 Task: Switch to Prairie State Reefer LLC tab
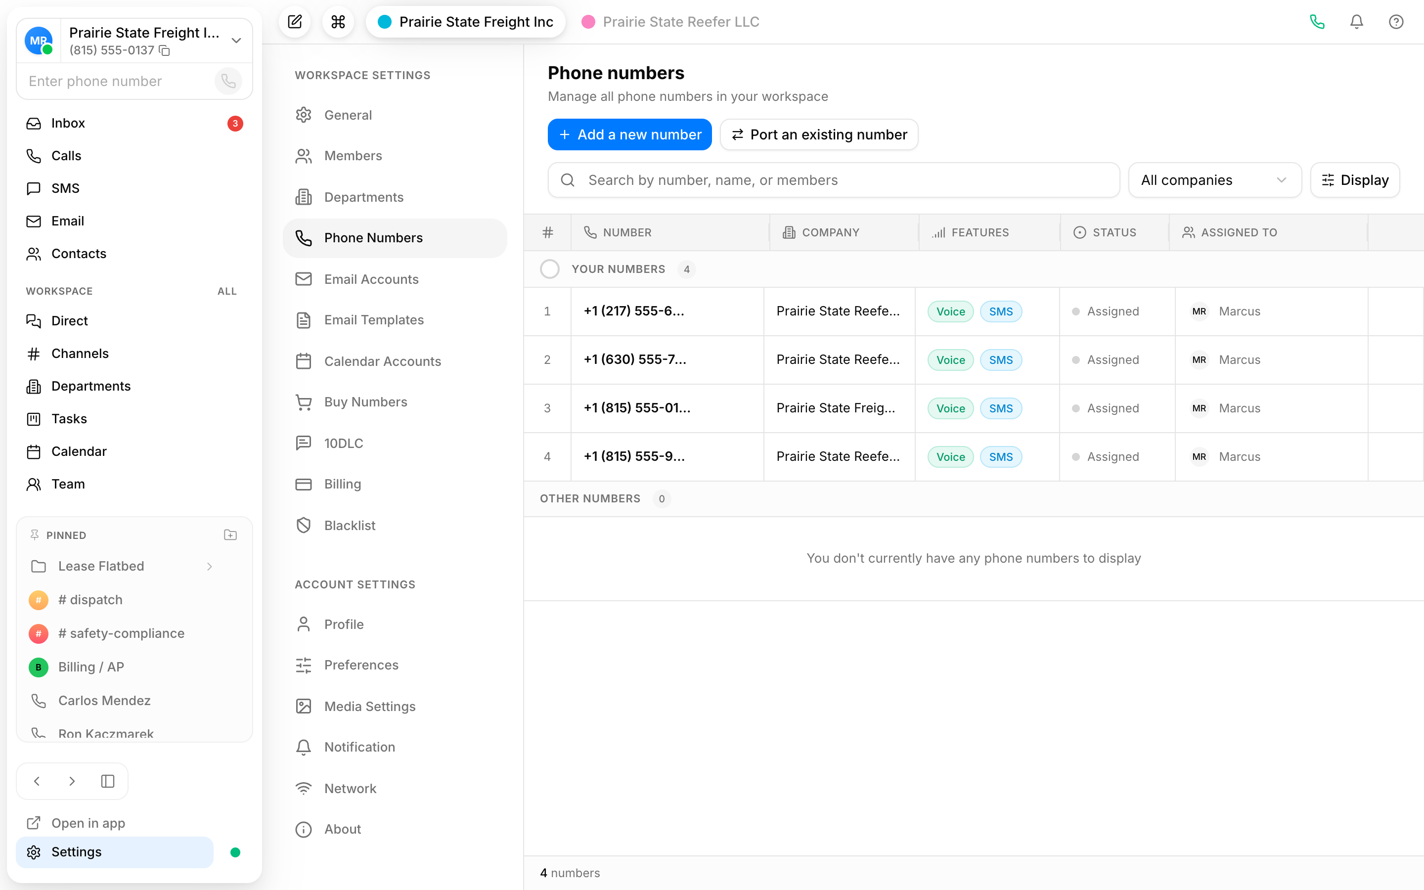pyautogui.click(x=670, y=22)
